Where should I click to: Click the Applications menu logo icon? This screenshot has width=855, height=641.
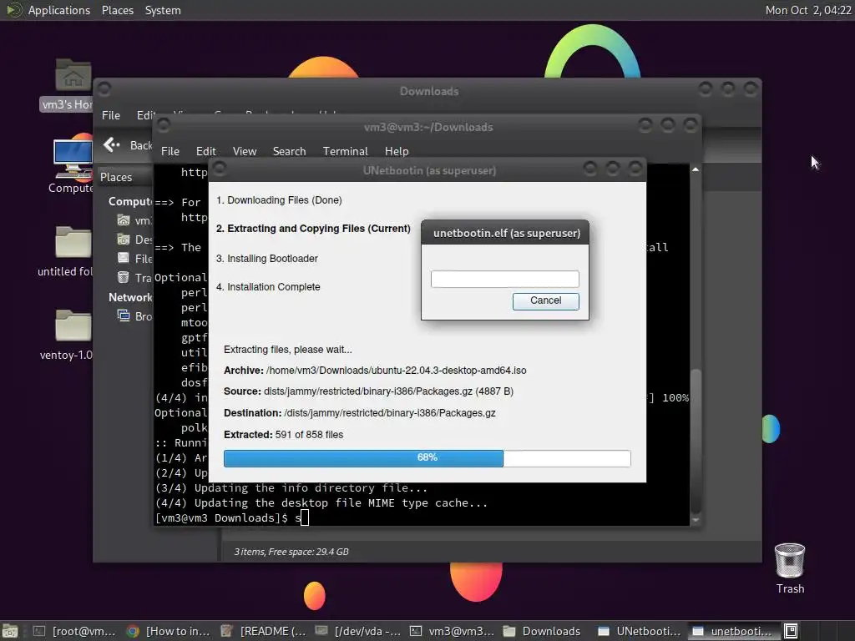pos(13,10)
